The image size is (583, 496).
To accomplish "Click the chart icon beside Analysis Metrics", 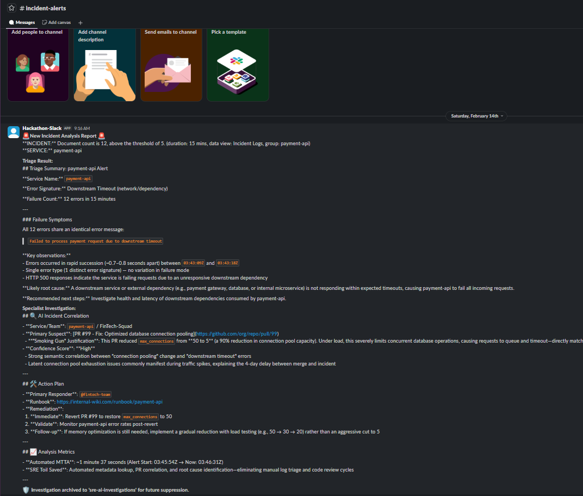I will 33,452.
